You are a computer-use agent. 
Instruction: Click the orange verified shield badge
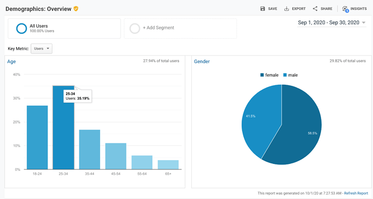point(76,9)
